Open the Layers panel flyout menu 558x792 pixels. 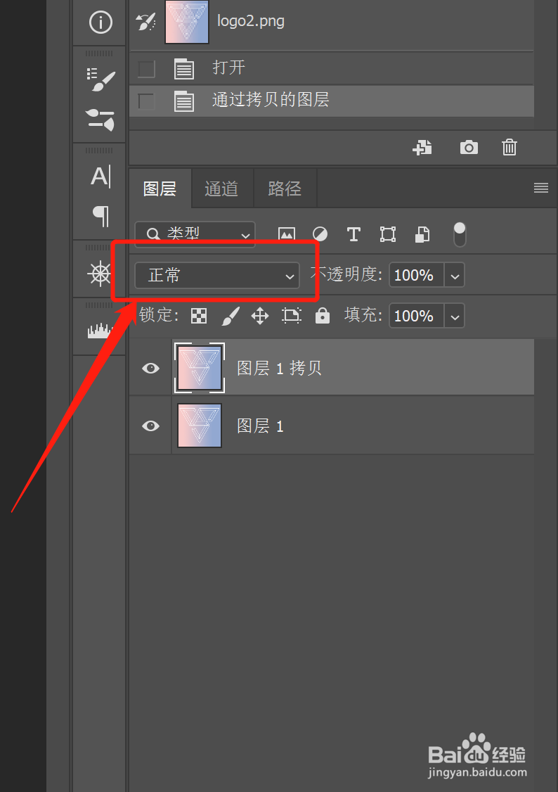pos(541,189)
